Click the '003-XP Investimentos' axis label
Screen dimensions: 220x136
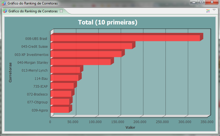pyautogui.click(x=31, y=55)
